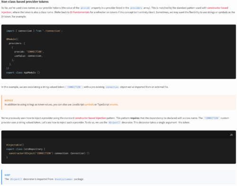Screen dimensions: 237x186
Task: Click @Inject() inline code before 'decorator. This decorator'
Action: (114, 122)
